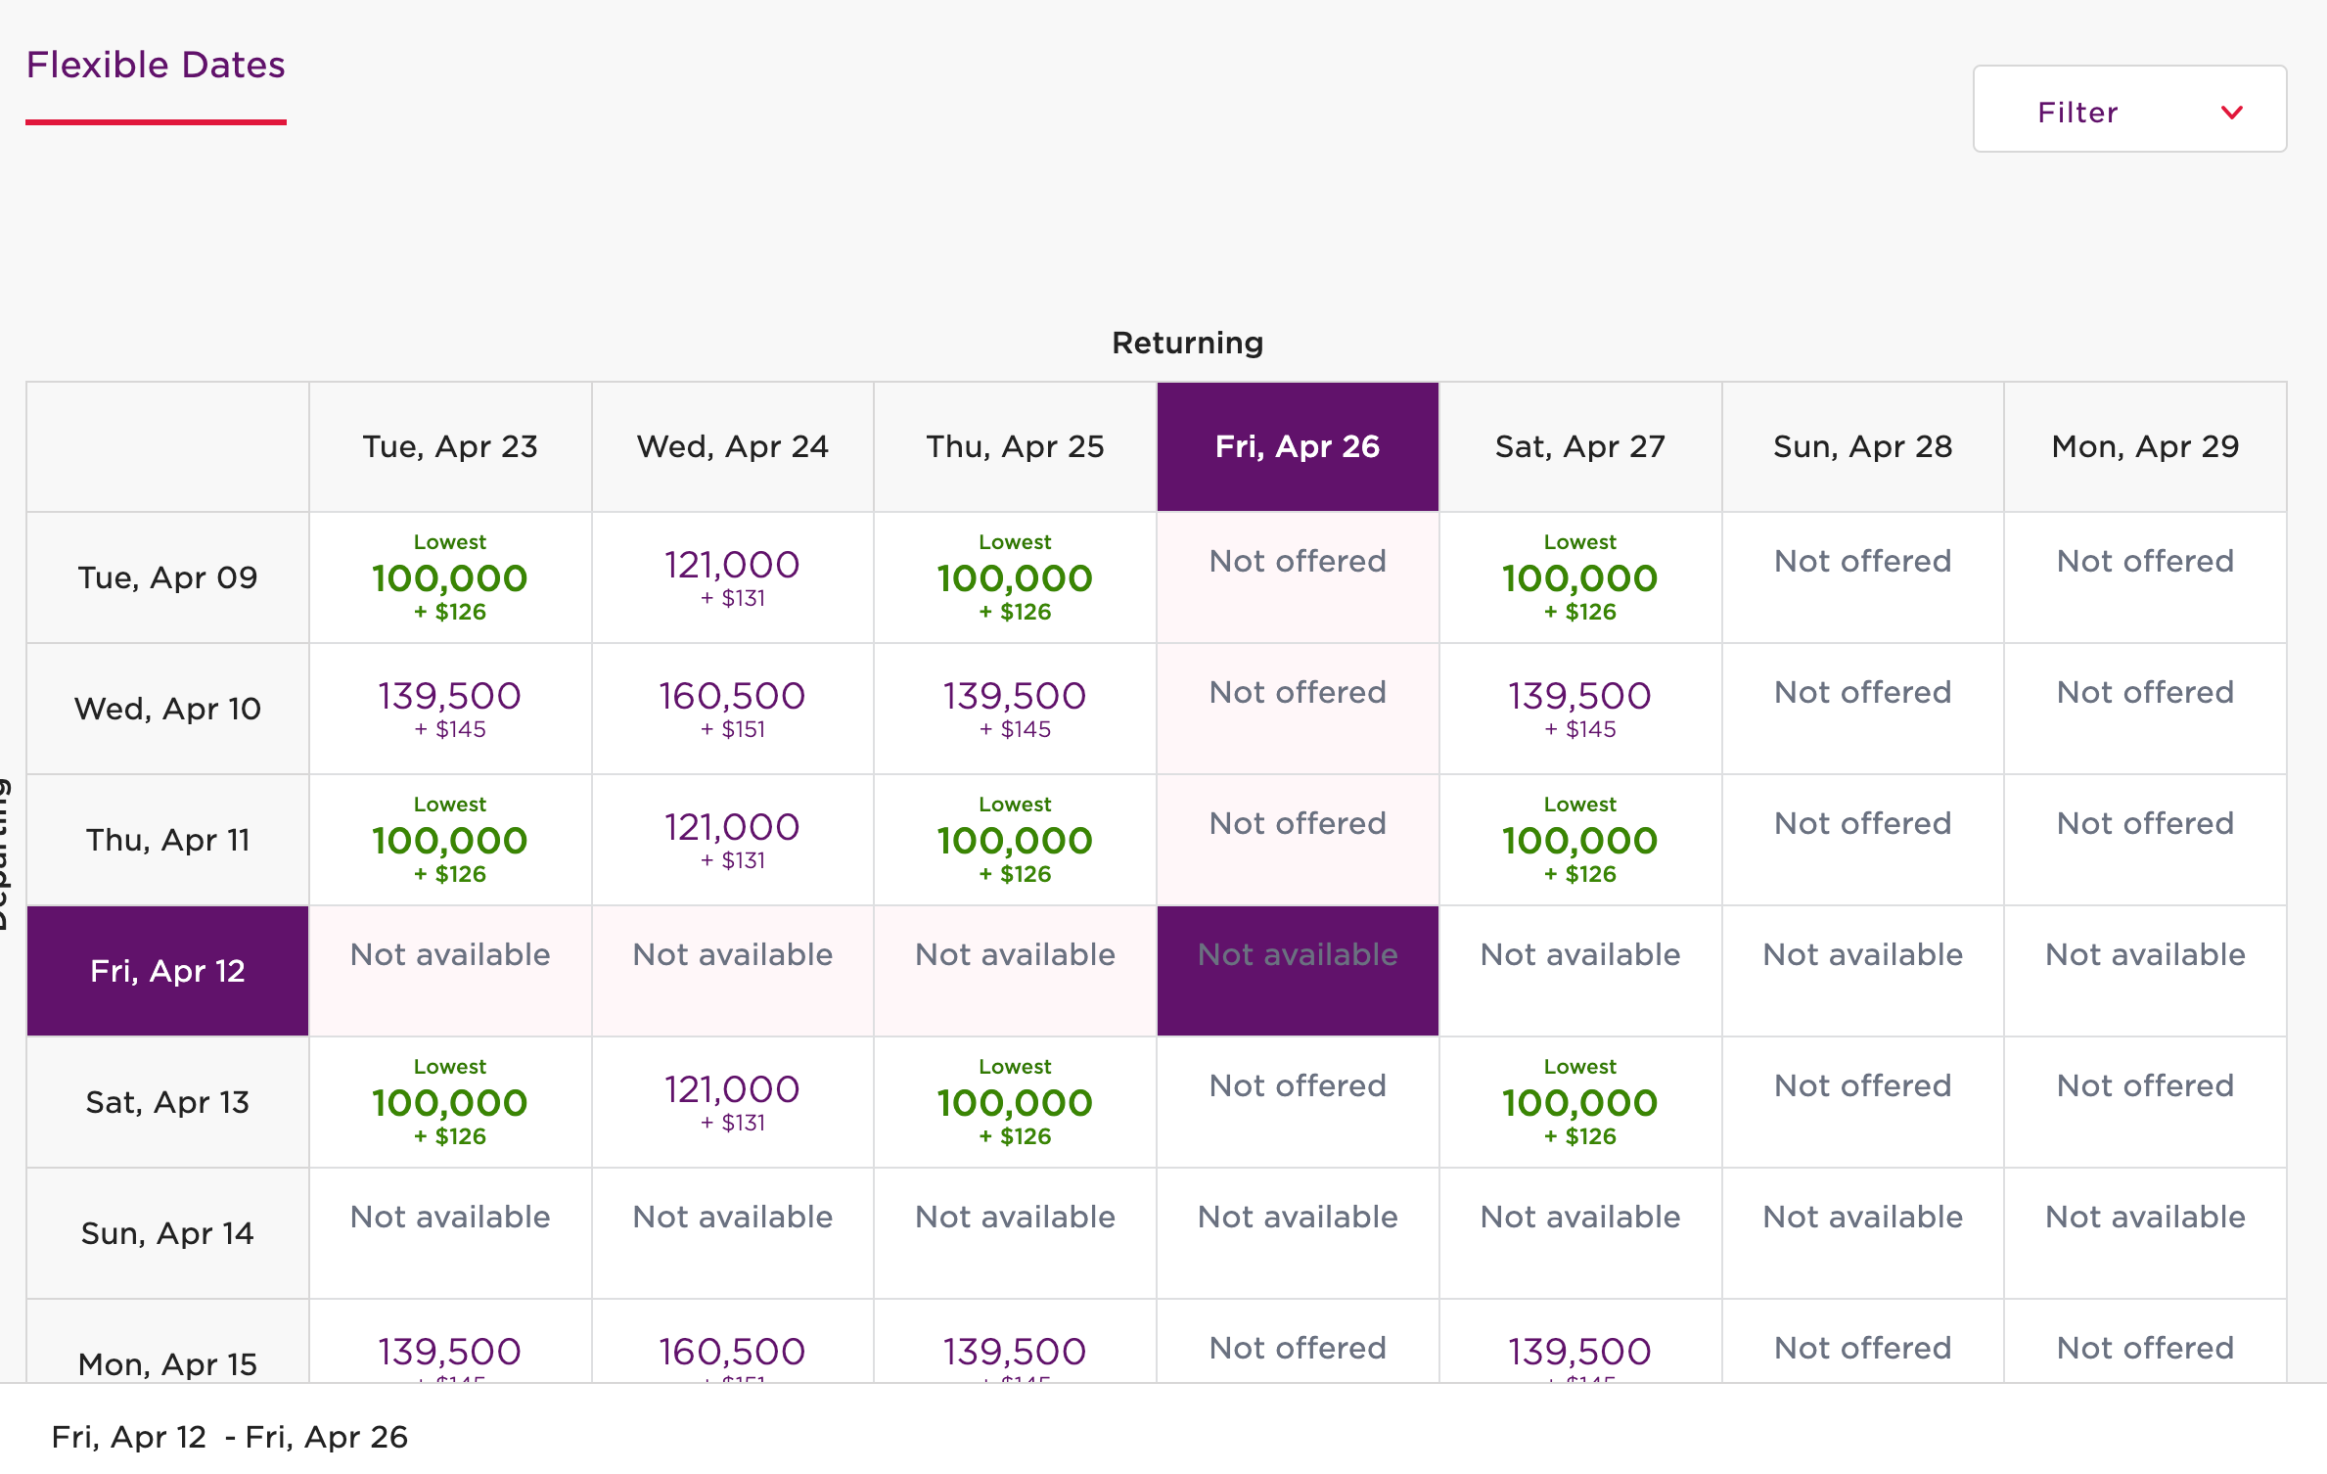Viewport: 2327px width, 1474px height.
Task: Select the Fri, Apr 26 return column header
Action: click(x=1298, y=446)
